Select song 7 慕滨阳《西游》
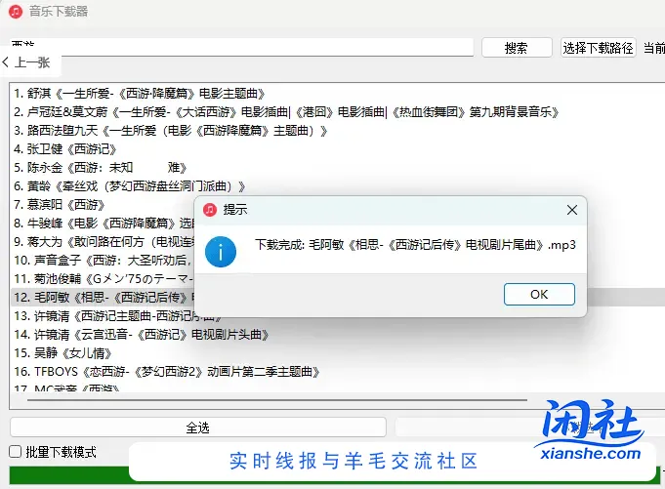Image resolution: width=665 pixels, height=489 pixels. (59, 205)
